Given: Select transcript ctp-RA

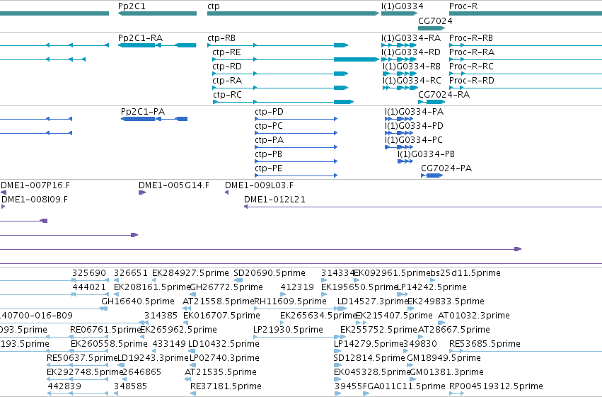Looking at the screenshot, I should [227, 81].
